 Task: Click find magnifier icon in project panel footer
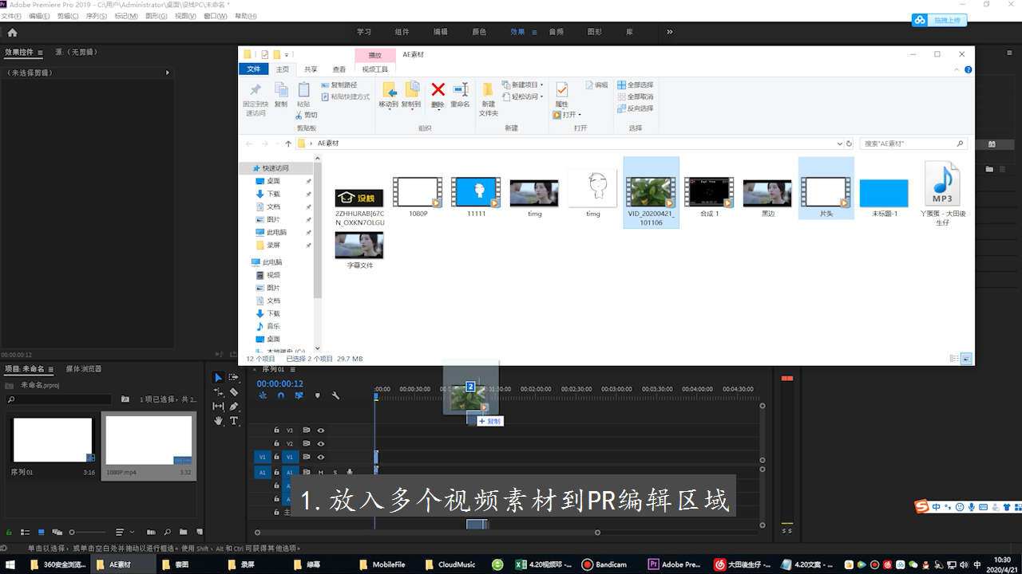[167, 532]
